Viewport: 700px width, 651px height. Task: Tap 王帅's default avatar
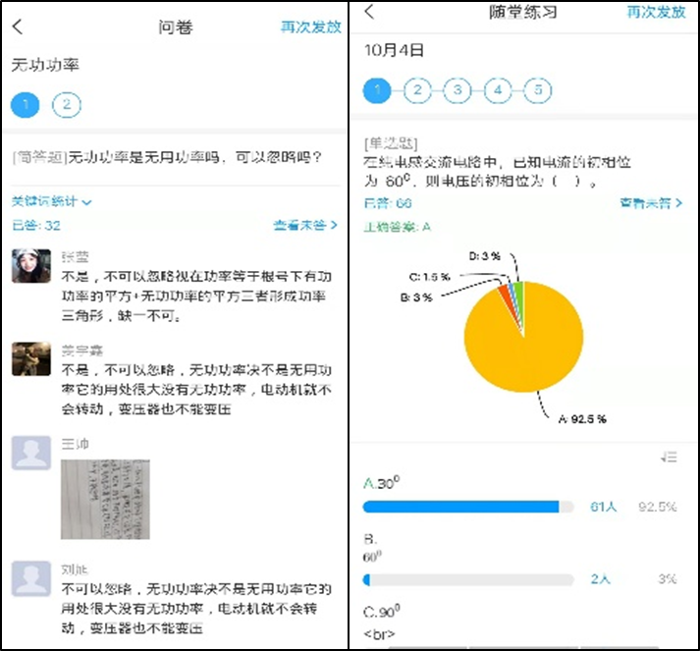31,453
